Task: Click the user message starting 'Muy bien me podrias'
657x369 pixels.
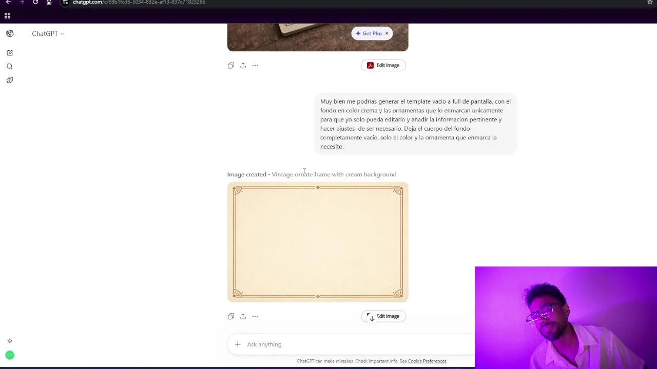Action: tap(415, 124)
